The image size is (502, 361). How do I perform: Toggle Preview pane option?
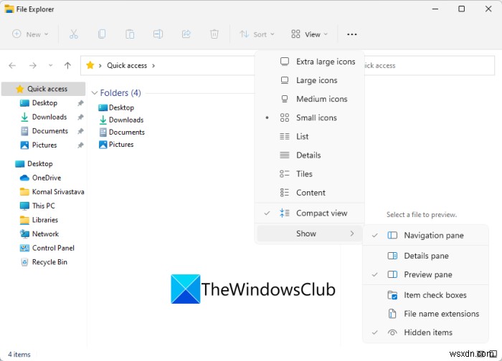(426, 274)
